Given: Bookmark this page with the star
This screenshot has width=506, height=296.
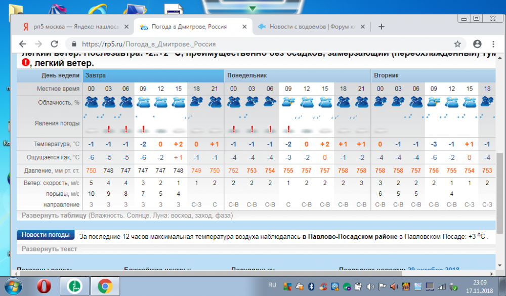Looking at the screenshot, I should pyautogui.click(x=457, y=44).
